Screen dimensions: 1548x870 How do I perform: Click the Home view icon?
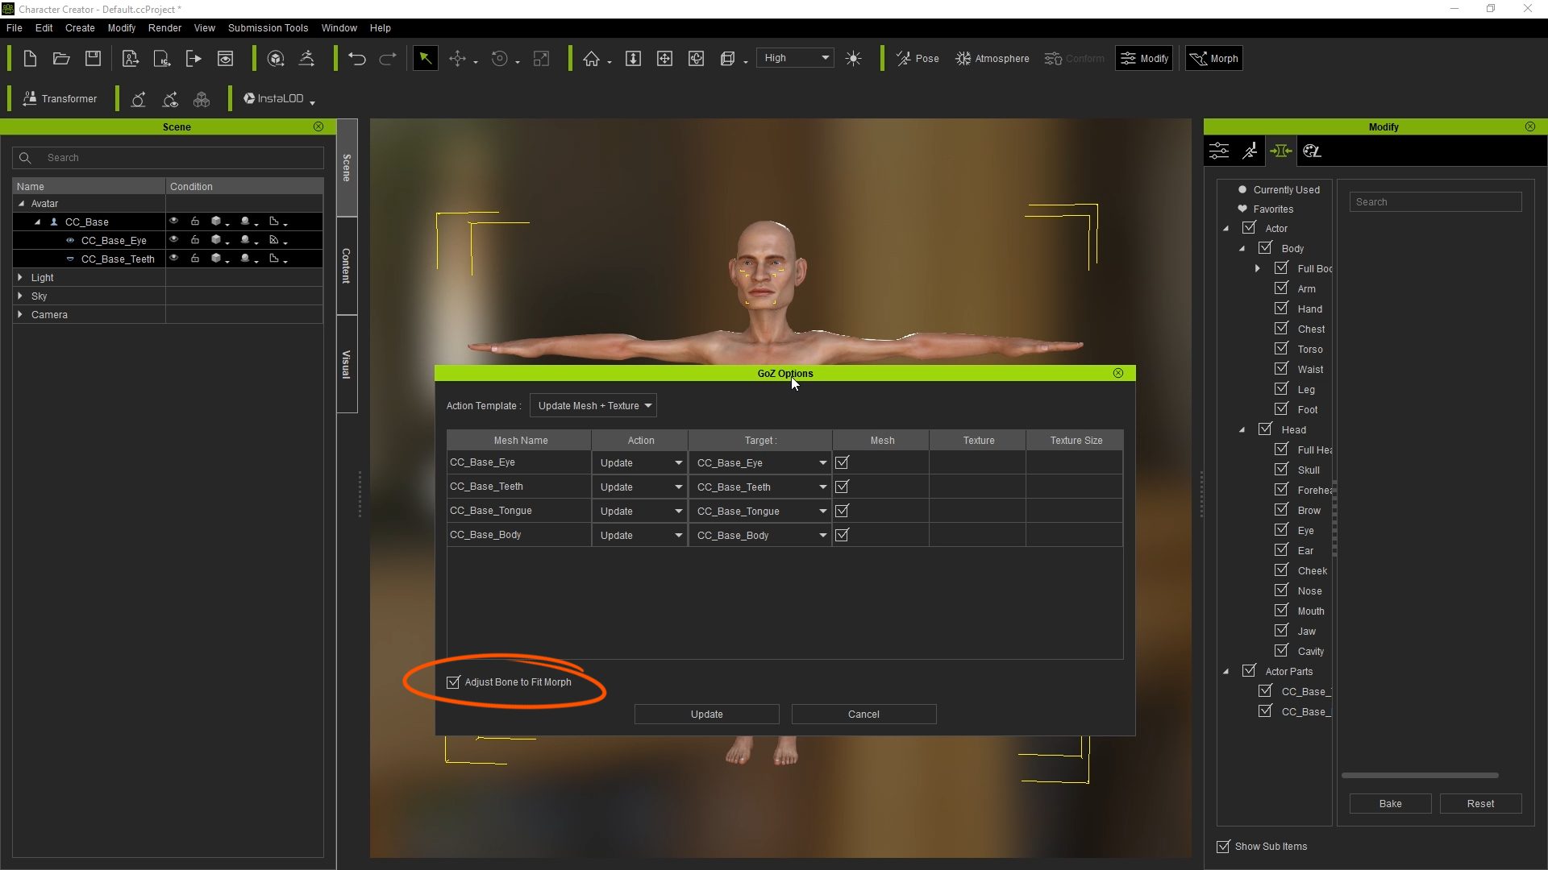(x=591, y=59)
